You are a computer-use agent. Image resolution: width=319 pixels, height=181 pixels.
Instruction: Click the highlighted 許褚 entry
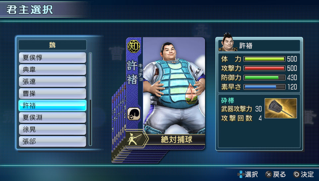pyautogui.click(x=53, y=105)
